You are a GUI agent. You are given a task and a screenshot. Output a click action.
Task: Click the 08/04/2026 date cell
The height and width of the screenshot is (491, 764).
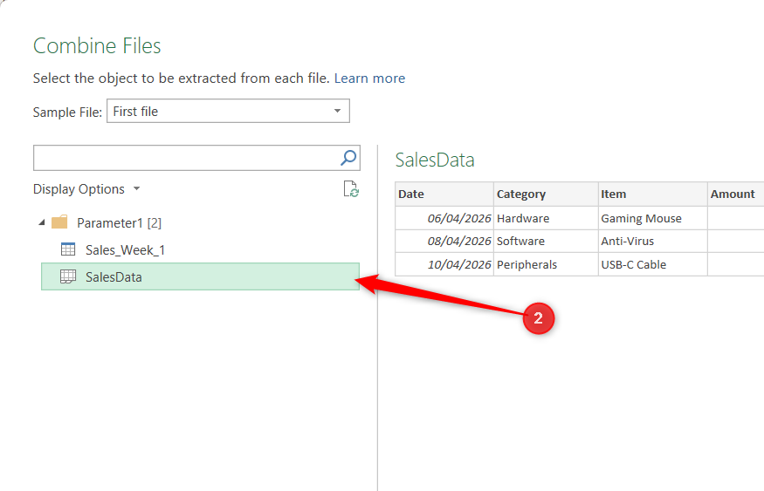point(444,241)
